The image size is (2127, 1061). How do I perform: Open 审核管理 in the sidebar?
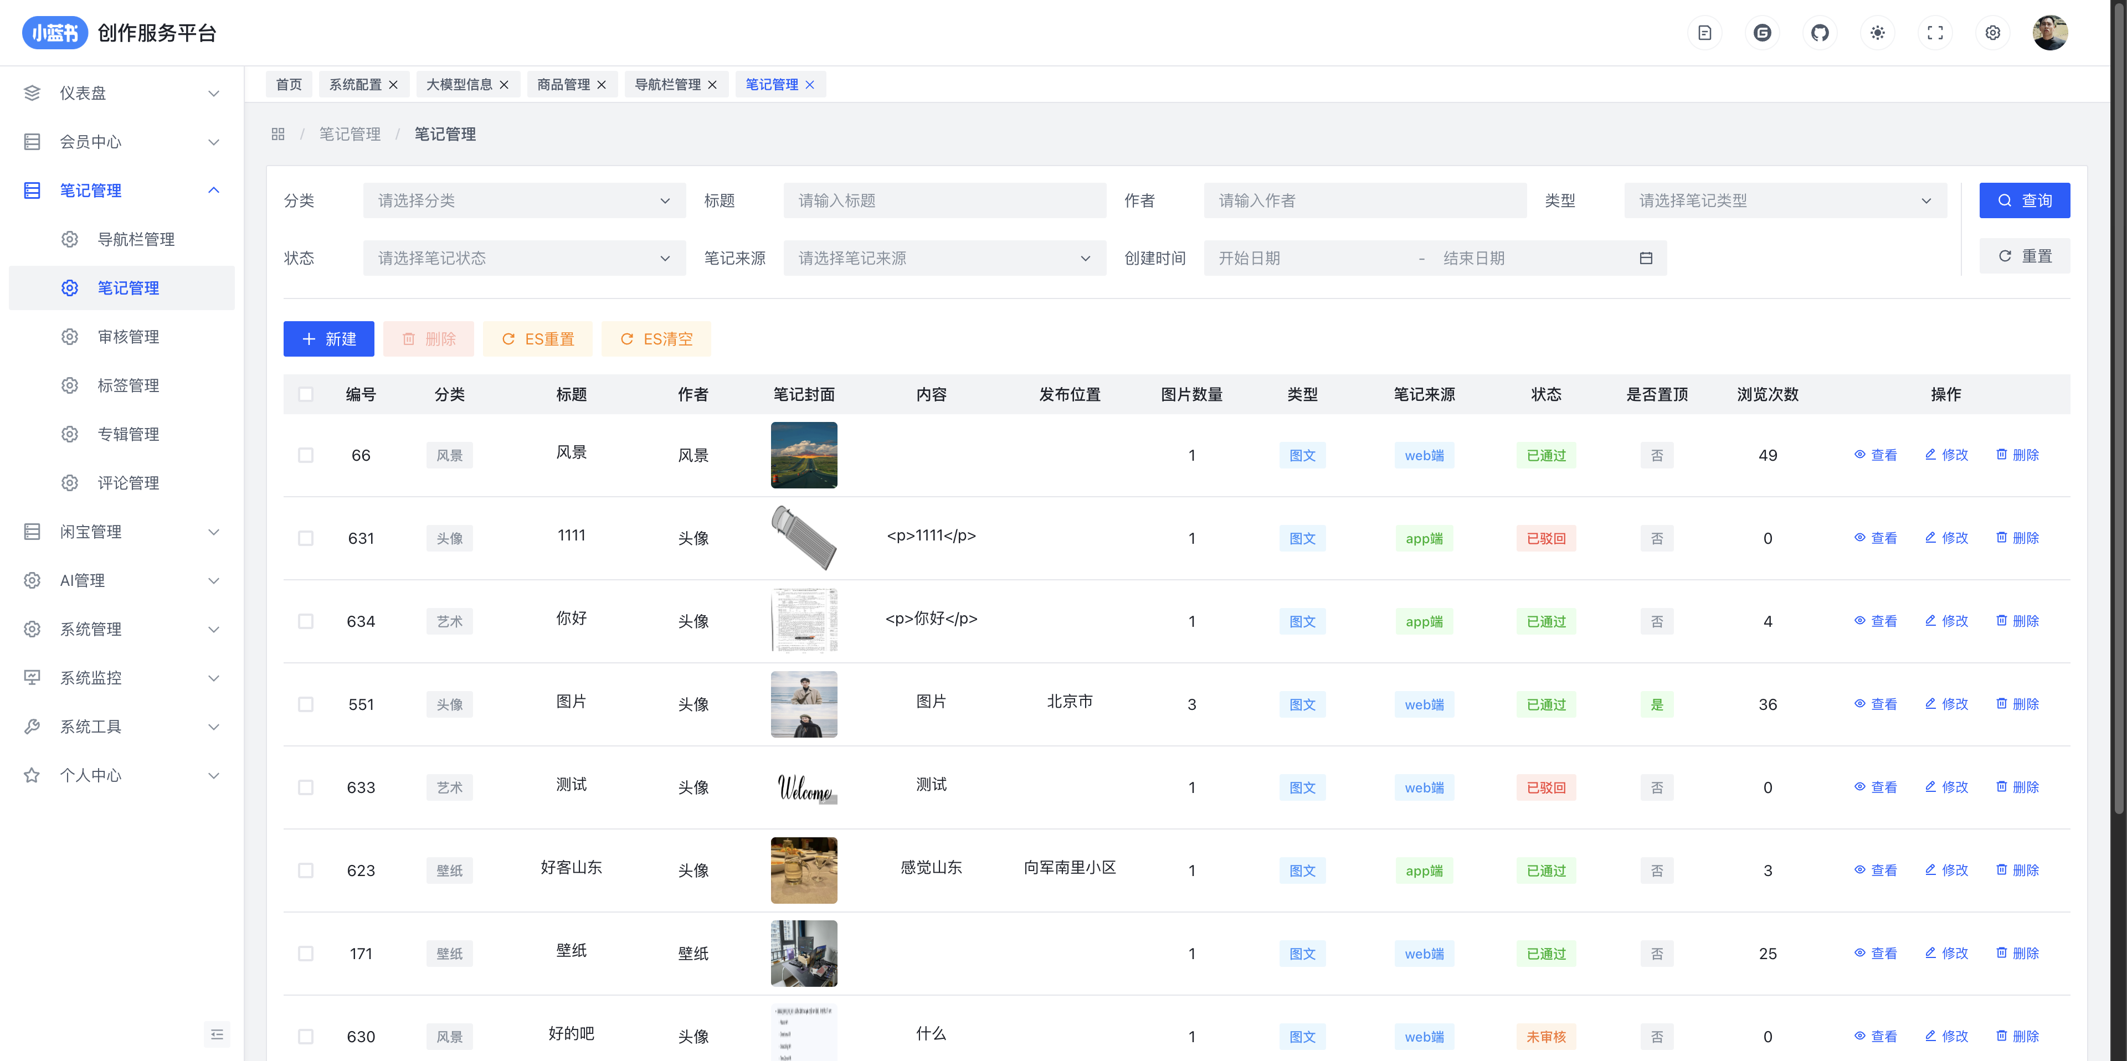(x=128, y=337)
